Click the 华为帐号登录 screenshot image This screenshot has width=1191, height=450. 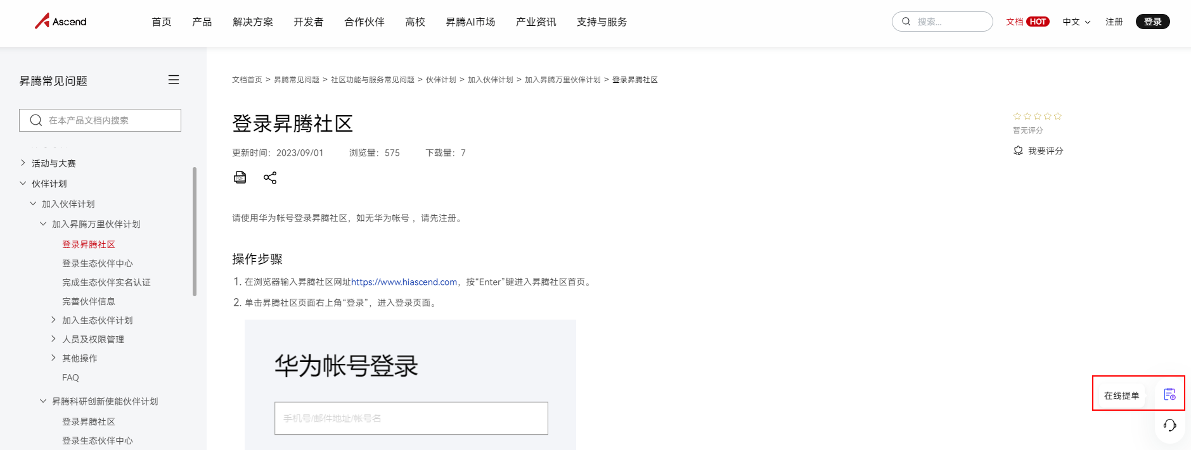pyautogui.click(x=411, y=385)
